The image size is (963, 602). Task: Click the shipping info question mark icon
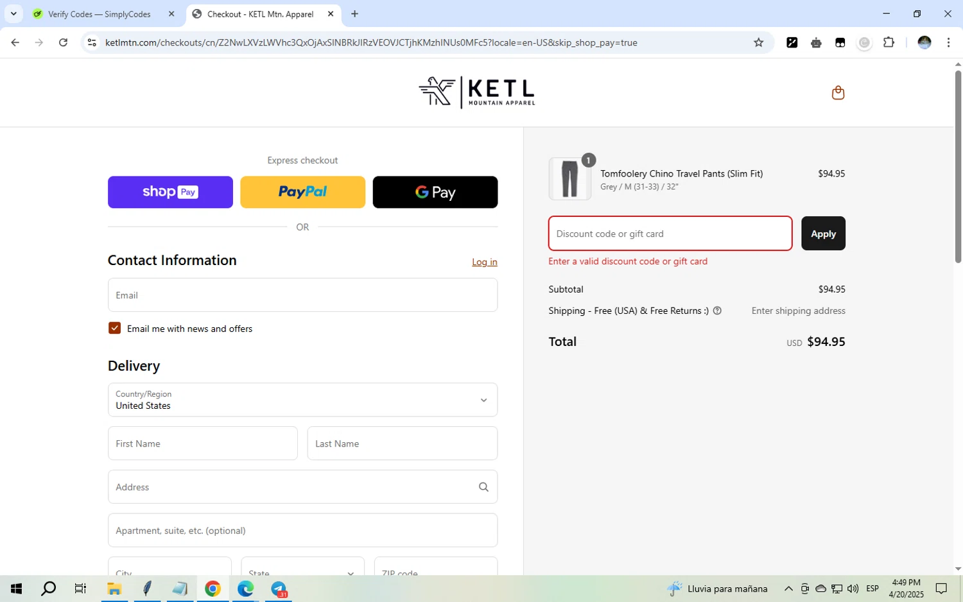pos(717,311)
